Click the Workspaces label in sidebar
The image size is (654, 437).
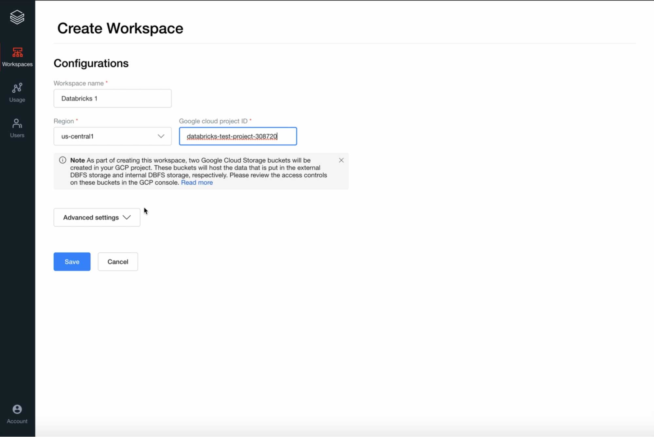(17, 64)
